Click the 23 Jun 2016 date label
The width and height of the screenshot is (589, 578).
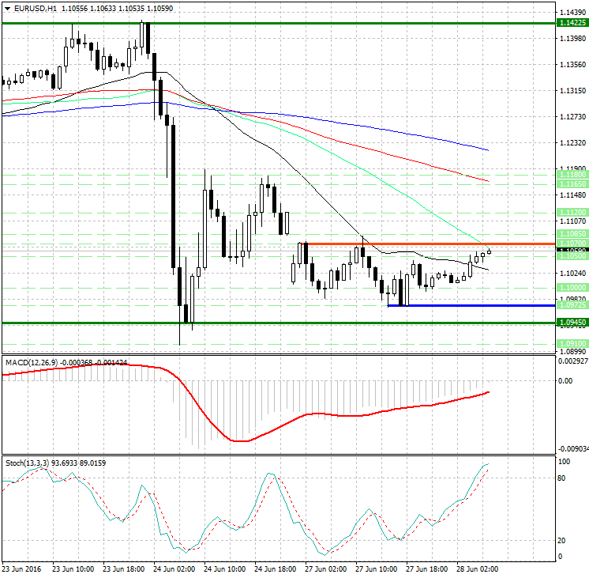(x=21, y=569)
